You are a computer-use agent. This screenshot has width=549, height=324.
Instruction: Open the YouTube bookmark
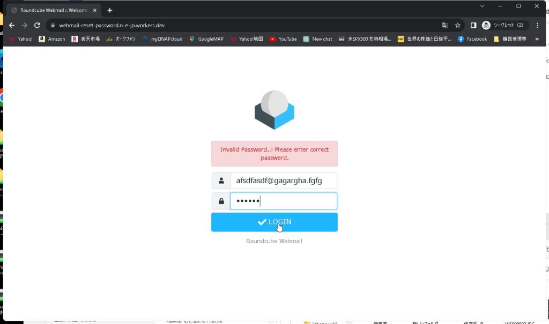click(283, 39)
